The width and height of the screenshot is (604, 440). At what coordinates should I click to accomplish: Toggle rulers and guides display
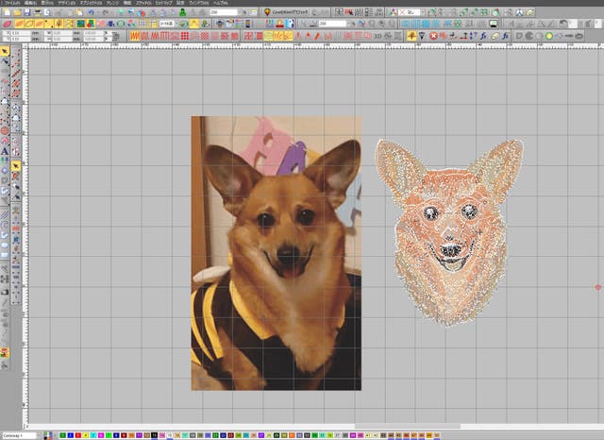coord(153,24)
